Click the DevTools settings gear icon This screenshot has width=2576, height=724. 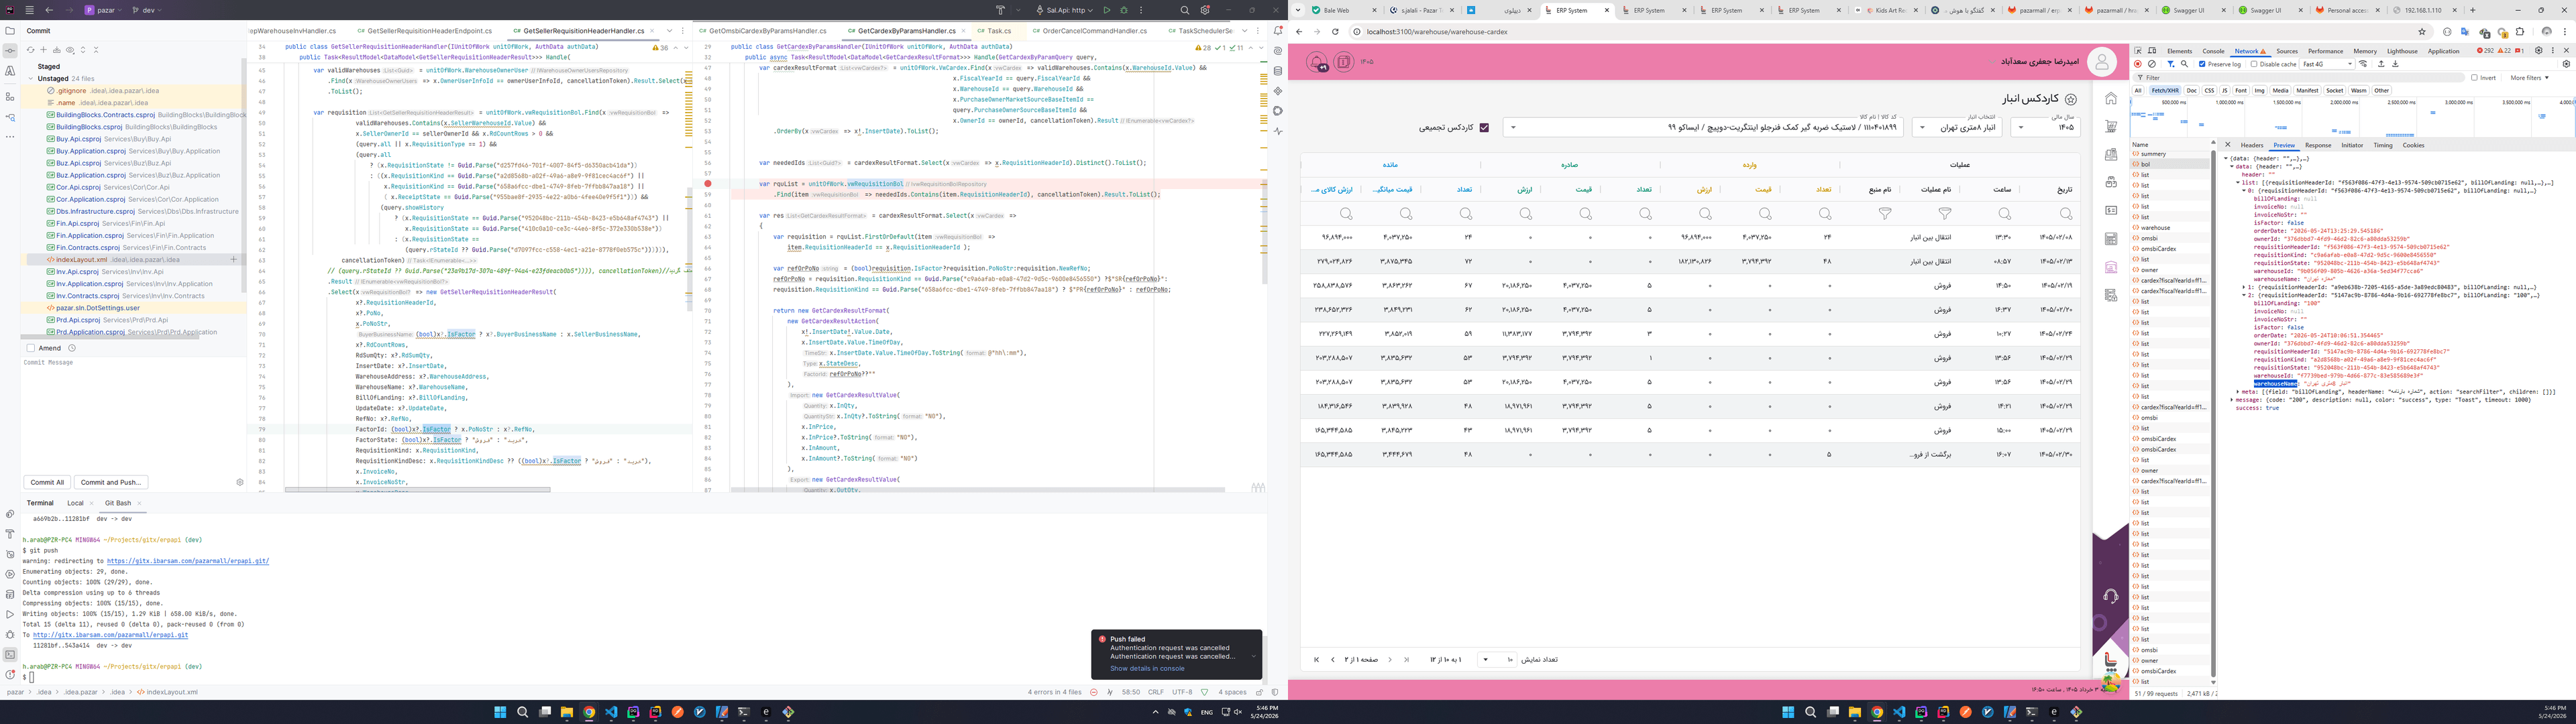coord(2538,51)
